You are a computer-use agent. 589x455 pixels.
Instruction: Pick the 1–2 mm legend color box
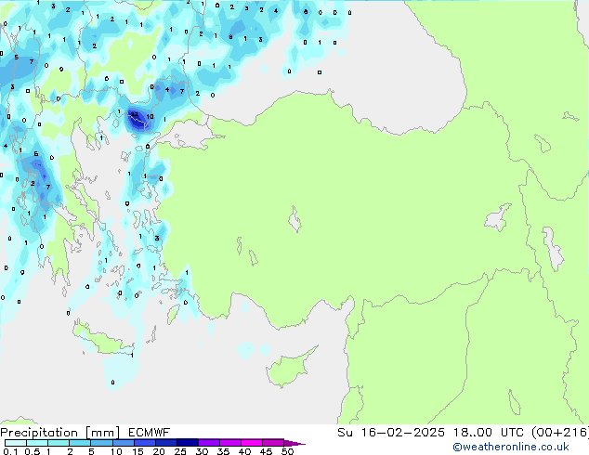pyautogui.click(x=59, y=443)
